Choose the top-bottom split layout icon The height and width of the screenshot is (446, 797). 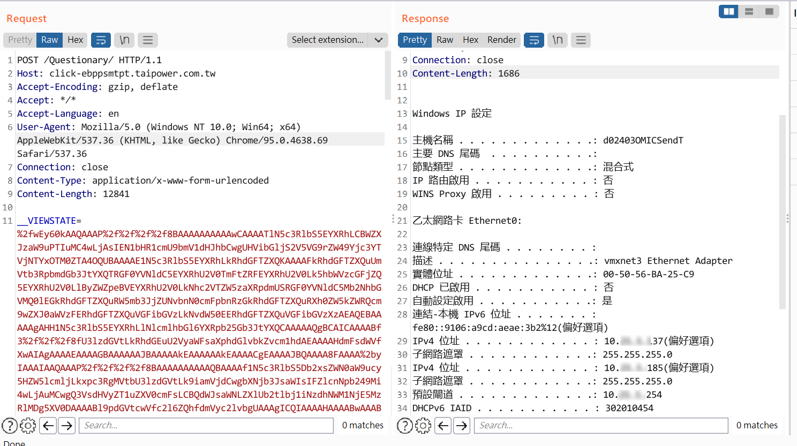(x=749, y=11)
